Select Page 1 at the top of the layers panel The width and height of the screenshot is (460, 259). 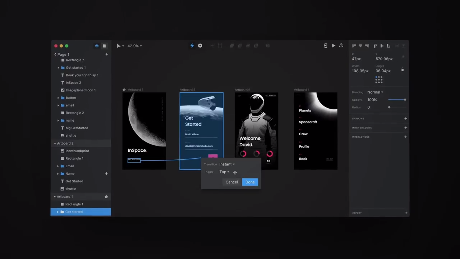(x=63, y=54)
